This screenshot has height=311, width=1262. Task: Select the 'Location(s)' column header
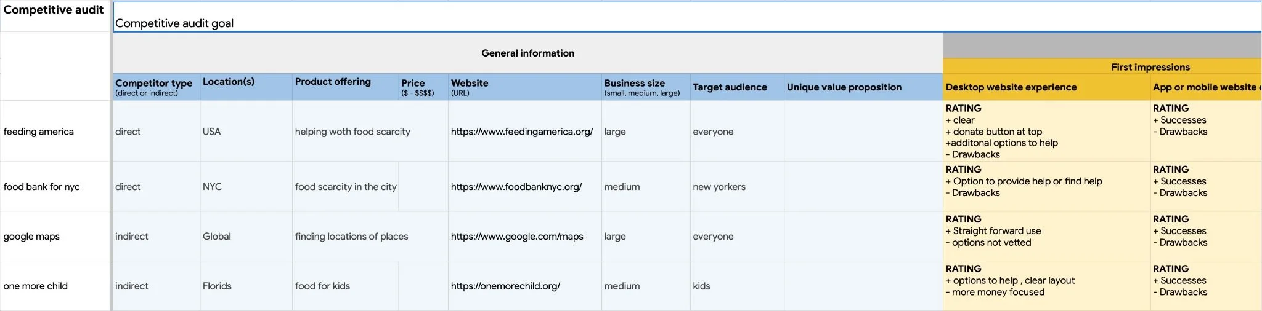click(x=246, y=87)
